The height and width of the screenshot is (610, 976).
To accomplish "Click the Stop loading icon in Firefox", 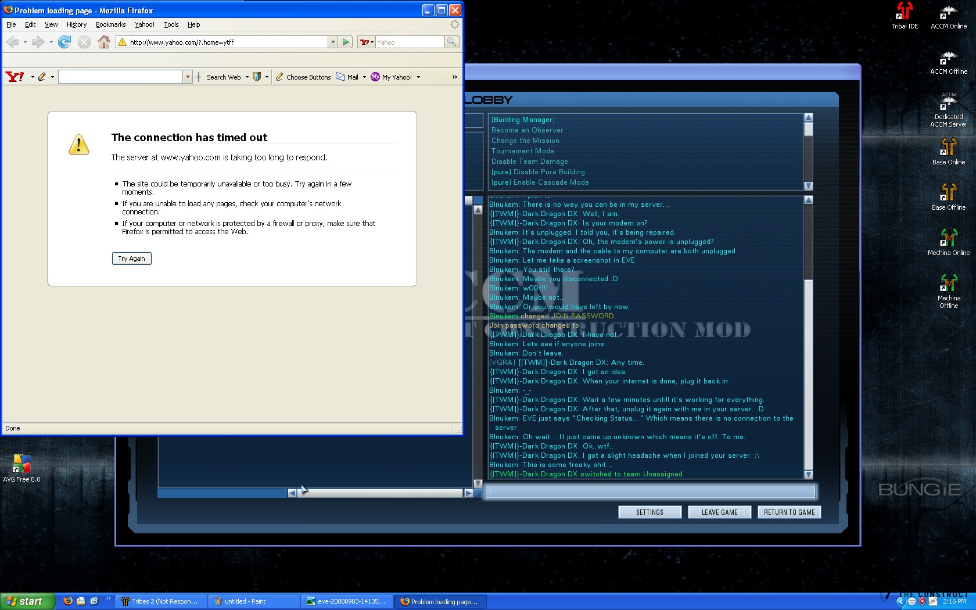I will 84,42.
